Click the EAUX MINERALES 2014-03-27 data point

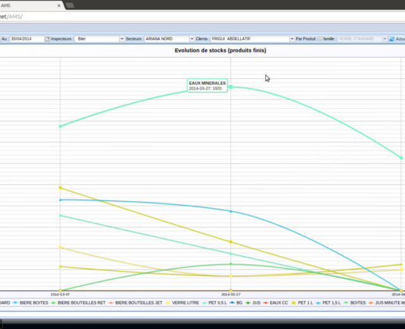[x=231, y=87]
